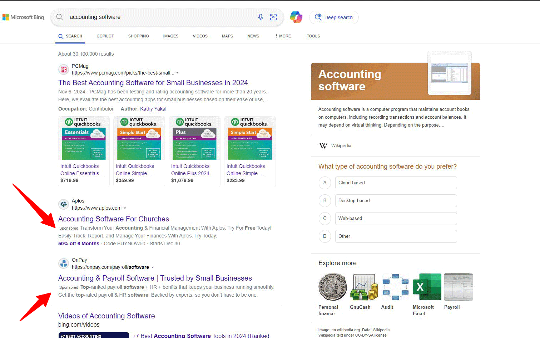Open dropdown arrow beside aplos.com URL

[125, 208]
